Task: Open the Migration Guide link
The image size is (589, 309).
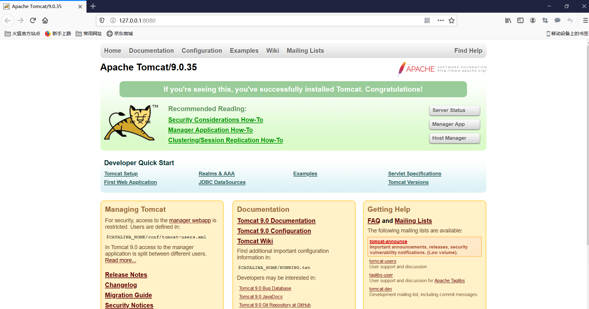Action: pos(128,295)
